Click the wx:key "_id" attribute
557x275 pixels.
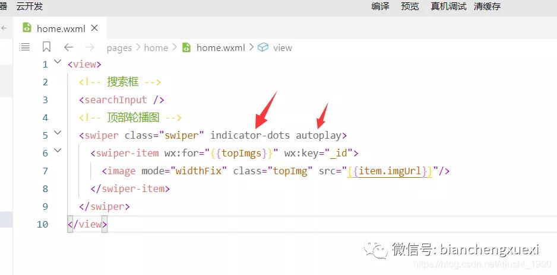pos(318,154)
